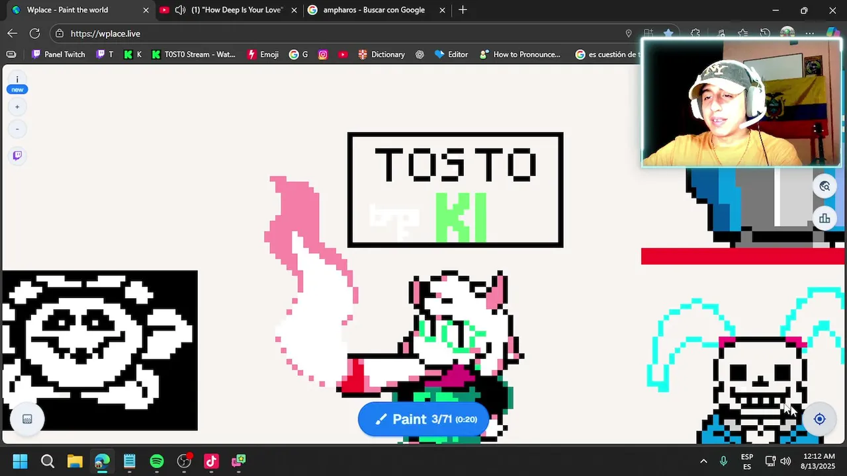Zoom in with the plus button

(x=17, y=106)
